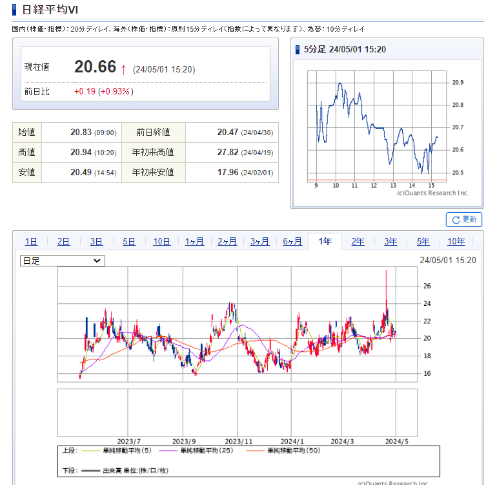The height and width of the screenshot is (485, 486).
Task: Click the 5分足 intraday chart thumbnail
Action: [376, 129]
